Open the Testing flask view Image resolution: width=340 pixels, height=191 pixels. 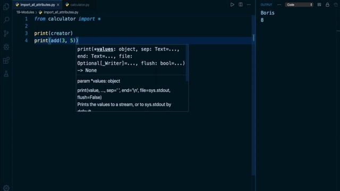[x=6, y=74]
